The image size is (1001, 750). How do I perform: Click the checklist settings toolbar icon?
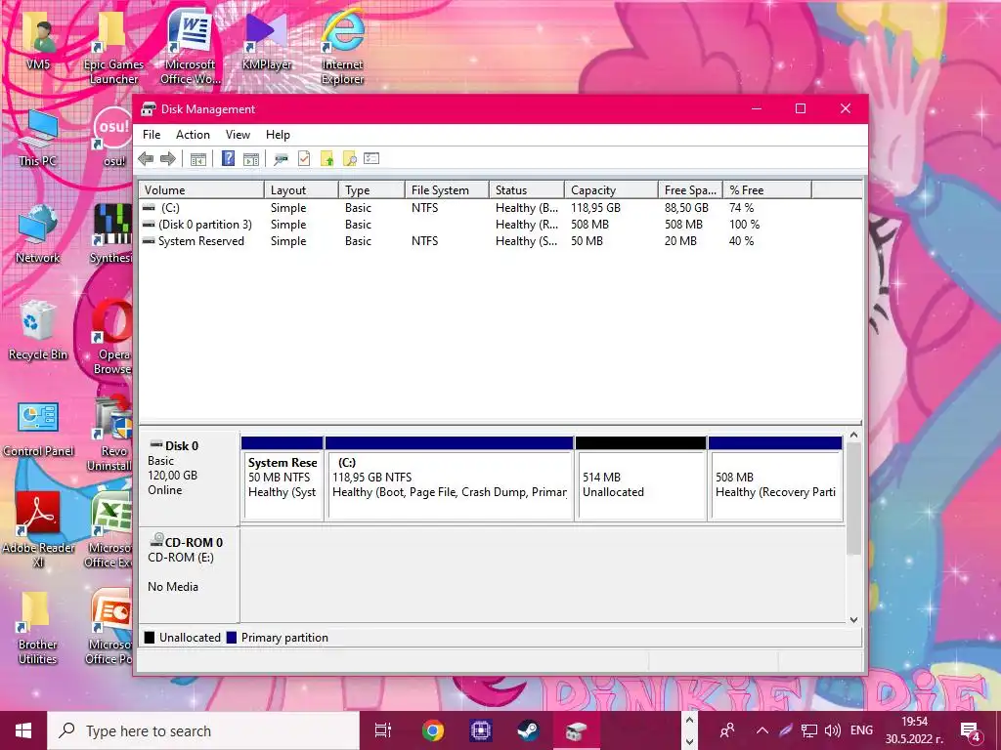coord(371,159)
